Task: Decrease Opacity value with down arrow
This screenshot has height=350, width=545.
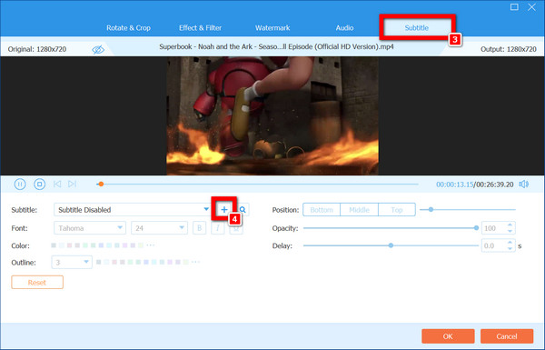Action: point(510,231)
